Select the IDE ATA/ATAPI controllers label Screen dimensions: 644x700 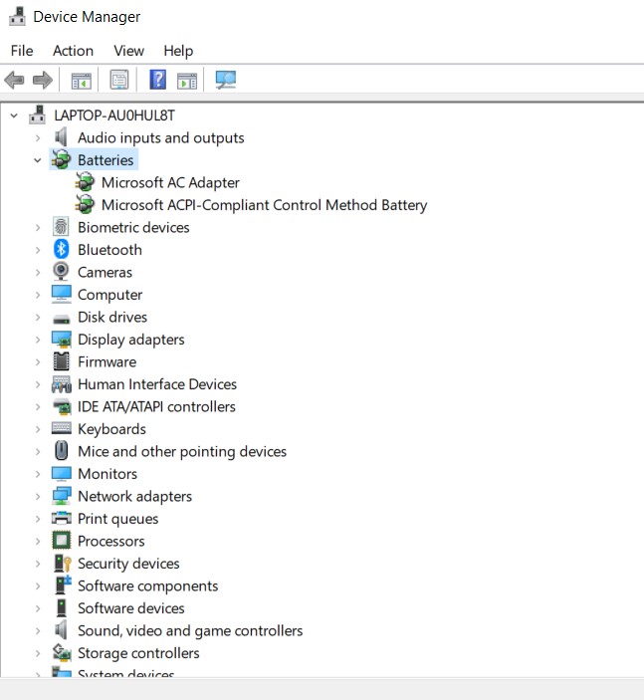156,406
